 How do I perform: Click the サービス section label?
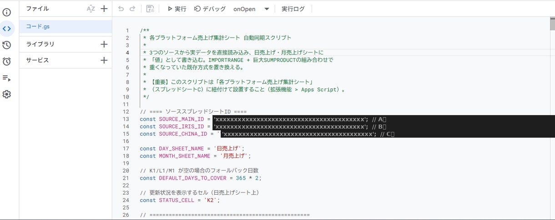tap(37, 60)
